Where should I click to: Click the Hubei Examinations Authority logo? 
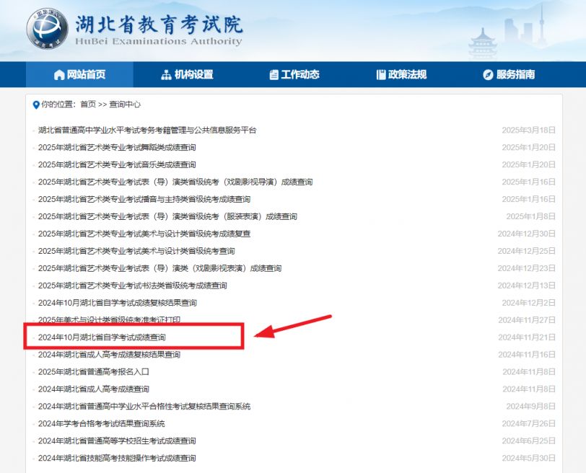48,30
